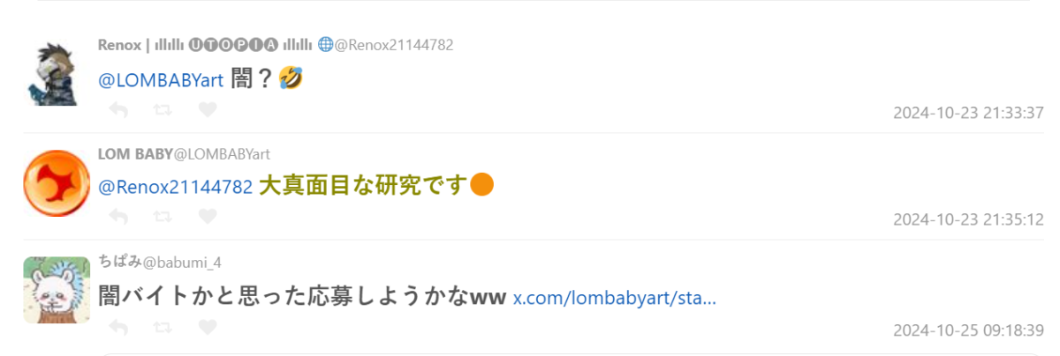
Task: Like LOM BABY's tweet
Action: 208,216
